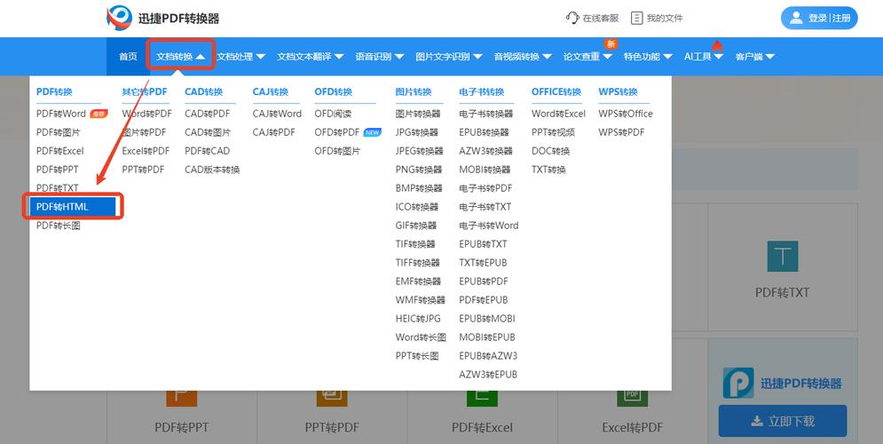Open WPS转Office link

pyautogui.click(x=626, y=114)
